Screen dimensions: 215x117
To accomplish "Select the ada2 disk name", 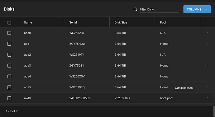I will click(27, 55).
